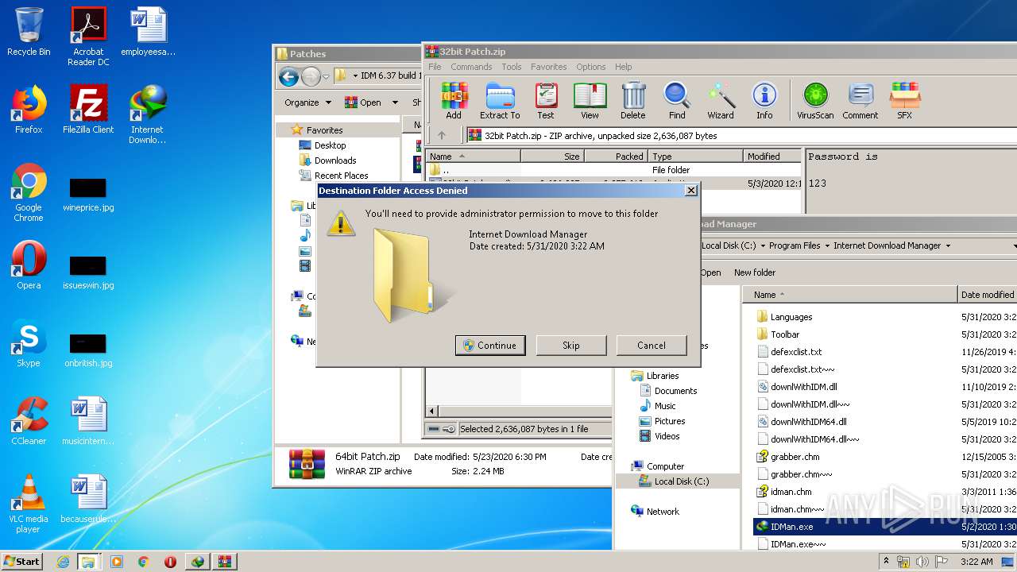This screenshot has width=1017, height=572.
Task: Click the Internet Explorer taskbar icon
Action: [63, 562]
